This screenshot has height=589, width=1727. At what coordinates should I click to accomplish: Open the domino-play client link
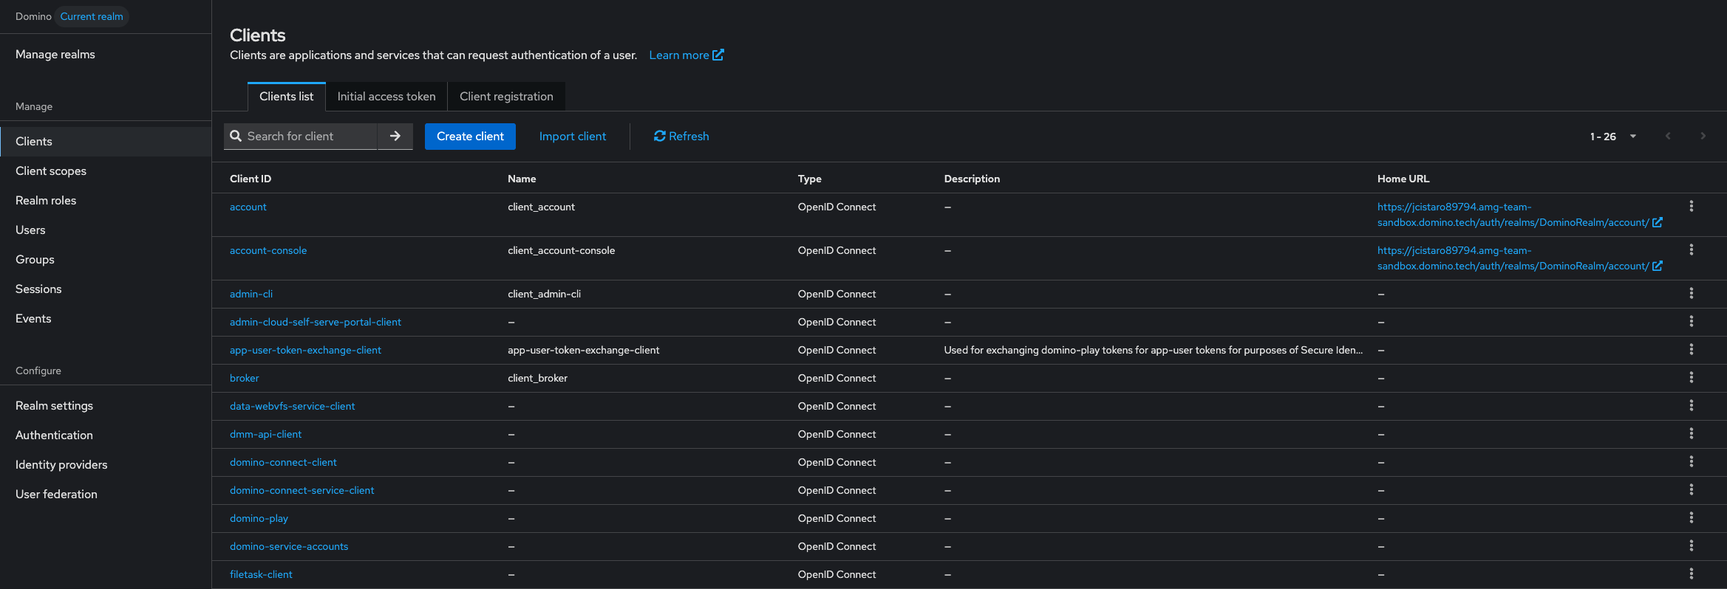259,518
